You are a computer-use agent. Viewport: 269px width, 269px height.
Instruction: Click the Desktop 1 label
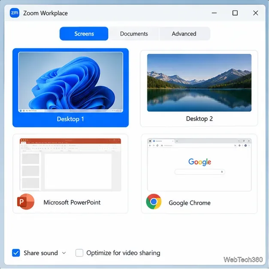[70, 119]
